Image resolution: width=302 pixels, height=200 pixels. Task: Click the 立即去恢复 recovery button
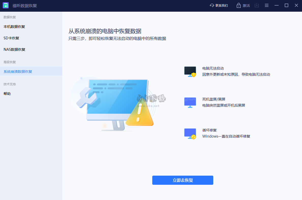(183, 180)
